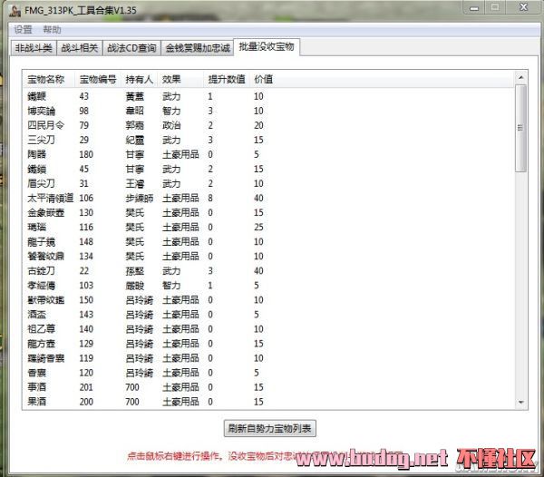The image size is (544, 477).
Task: Close the FMG_313PK window
Action: (x=523, y=7)
